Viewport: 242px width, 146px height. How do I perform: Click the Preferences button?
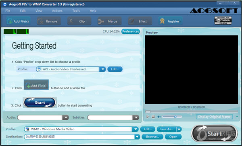pyautogui.click(x=131, y=31)
